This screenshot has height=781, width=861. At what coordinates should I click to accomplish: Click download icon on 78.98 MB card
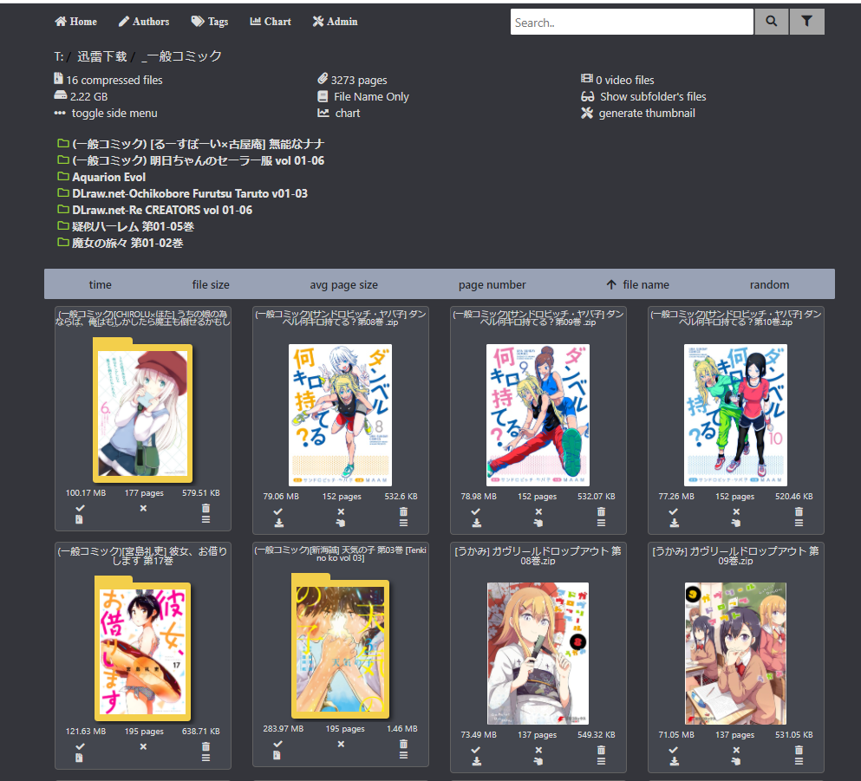(477, 523)
